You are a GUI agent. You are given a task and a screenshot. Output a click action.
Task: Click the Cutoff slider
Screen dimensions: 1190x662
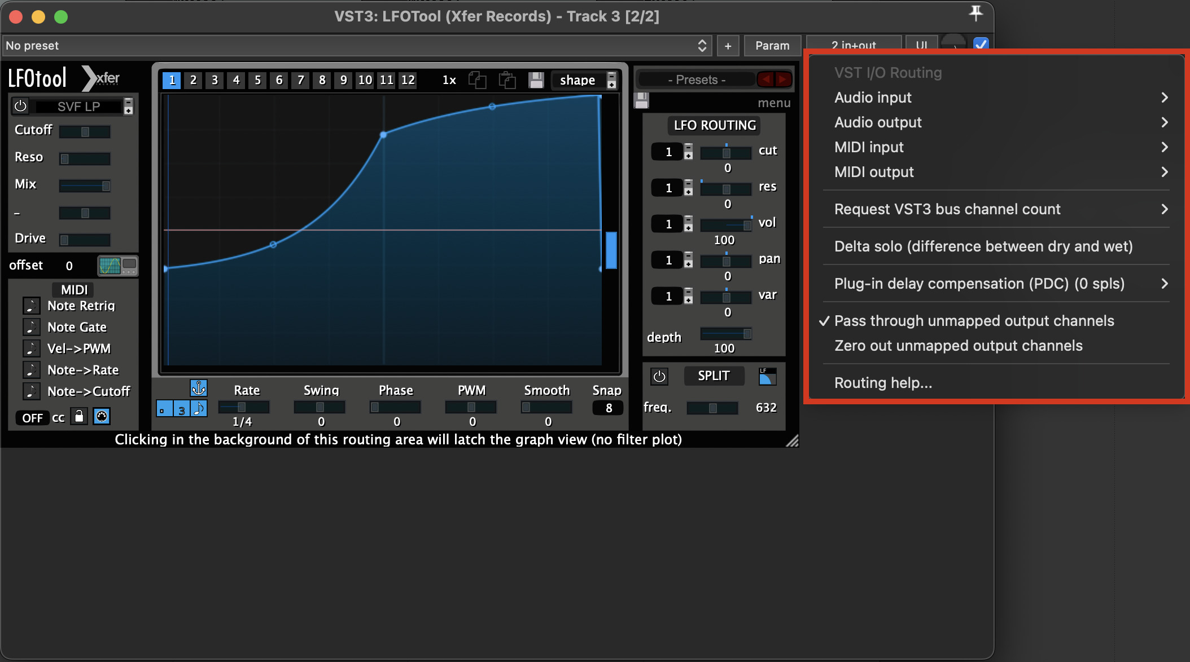click(85, 131)
